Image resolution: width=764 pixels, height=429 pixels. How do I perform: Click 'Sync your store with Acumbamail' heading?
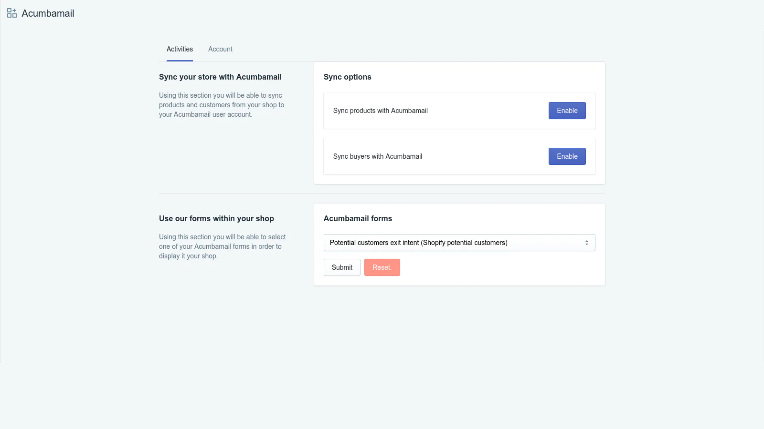click(220, 77)
